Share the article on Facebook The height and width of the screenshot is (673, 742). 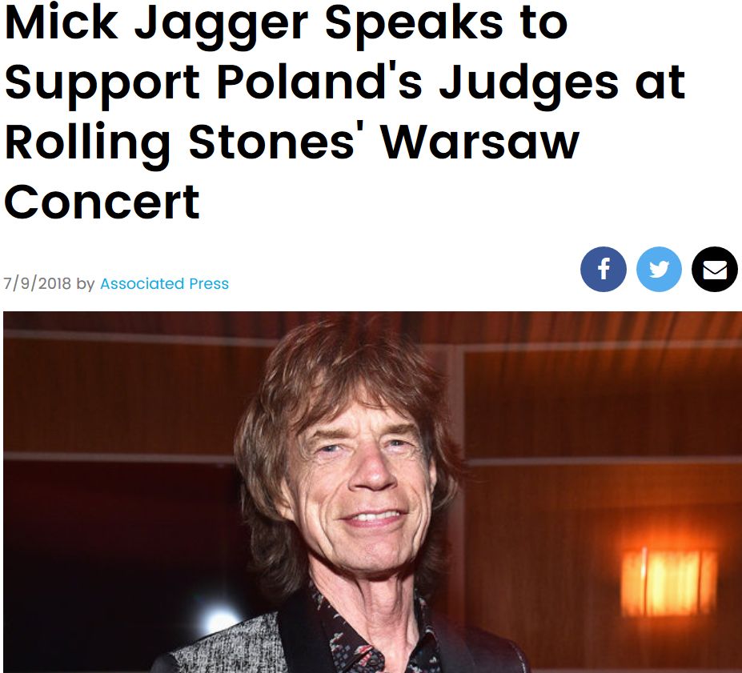tap(604, 269)
